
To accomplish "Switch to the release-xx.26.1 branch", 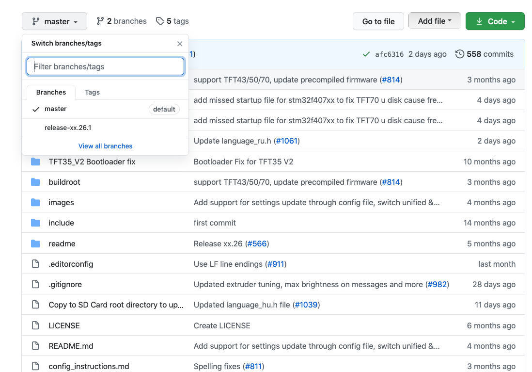I will tap(105, 128).
